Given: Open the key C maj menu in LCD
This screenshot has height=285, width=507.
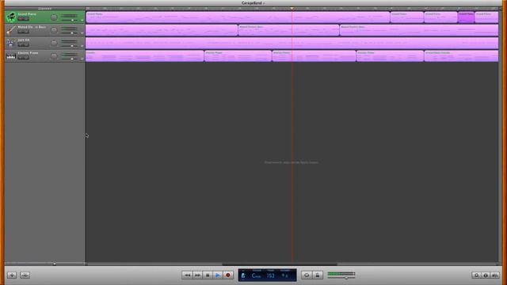Looking at the screenshot, I should (x=257, y=275).
